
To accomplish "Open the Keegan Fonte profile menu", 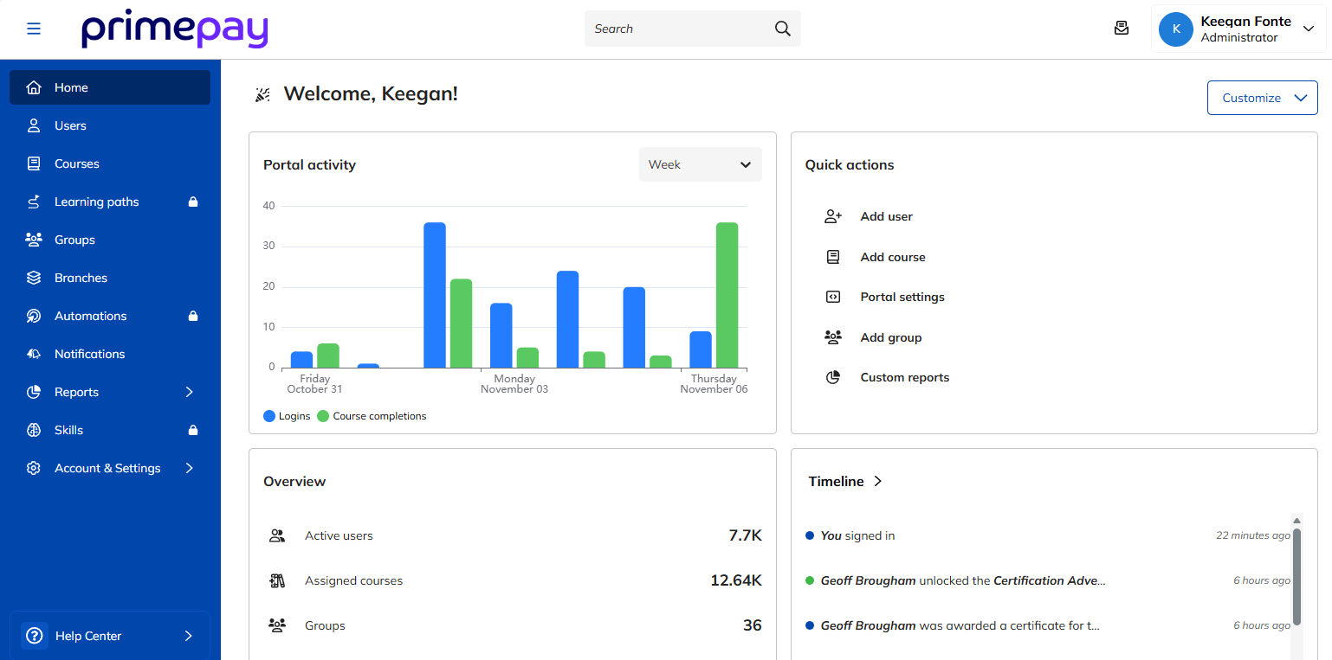I will [x=1237, y=29].
